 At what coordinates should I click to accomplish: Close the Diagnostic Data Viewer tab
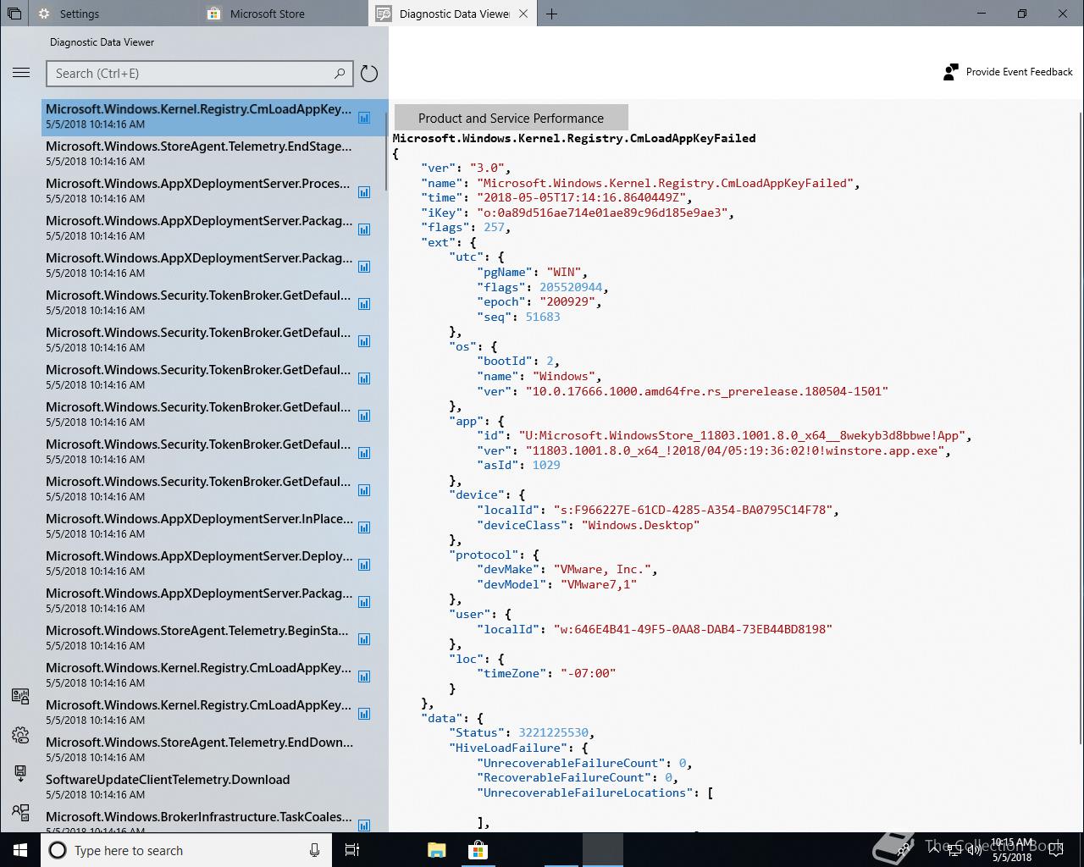[523, 14]
